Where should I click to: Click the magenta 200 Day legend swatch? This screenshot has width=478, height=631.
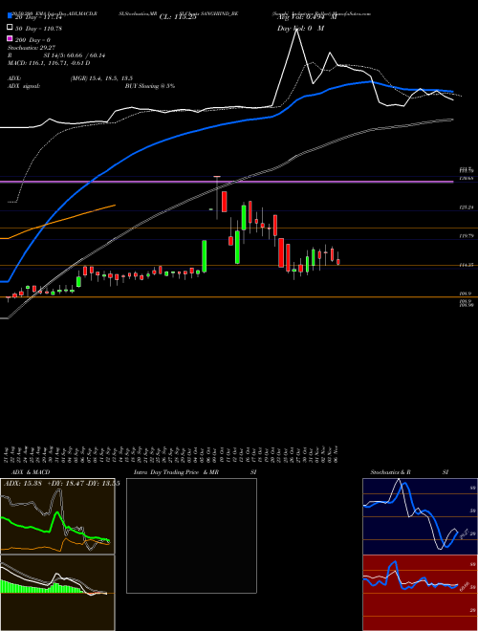pyautogui.click(x=10, y=39)
